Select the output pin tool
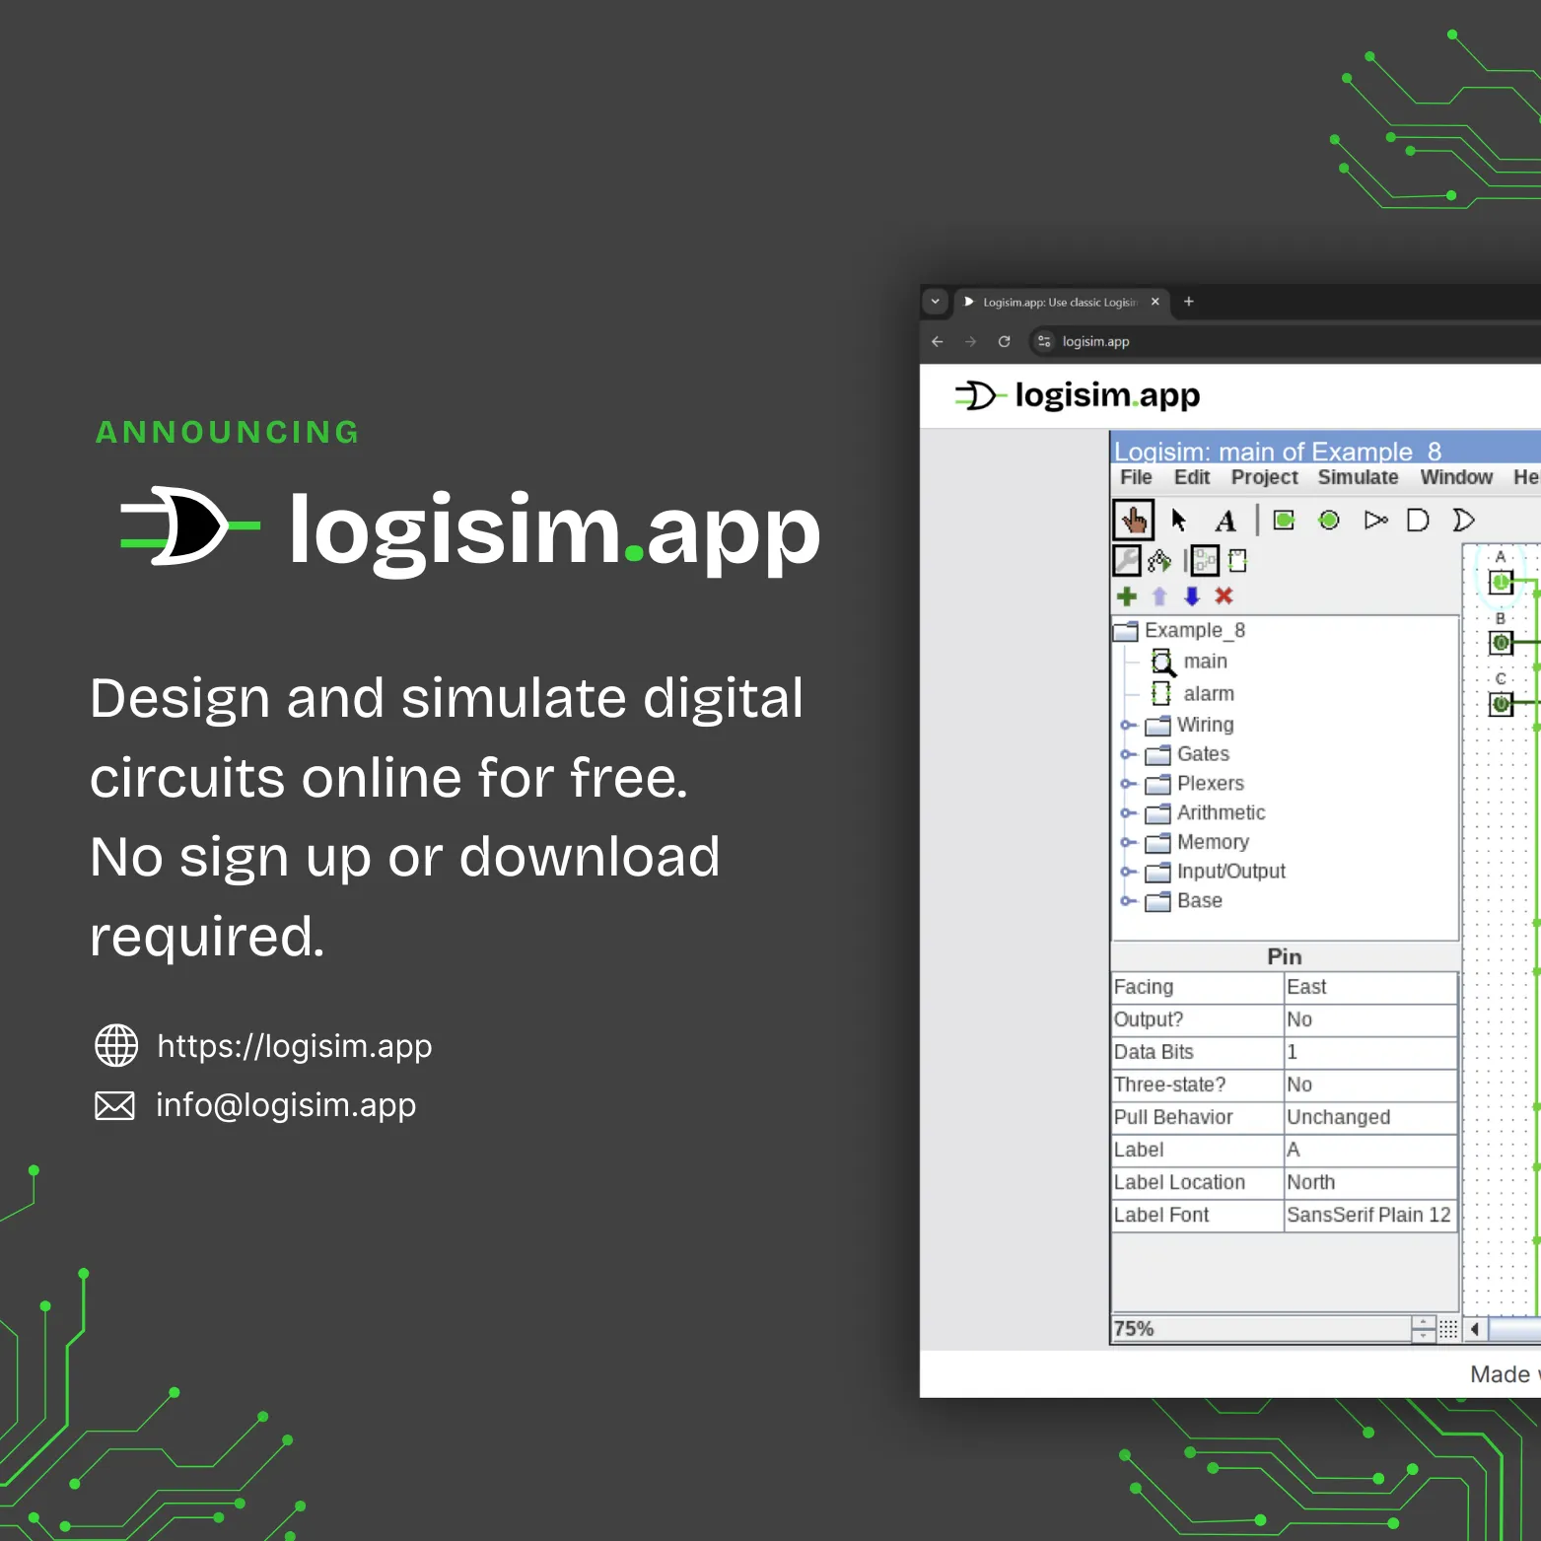1541x1541 pixels. point(1328,520)
